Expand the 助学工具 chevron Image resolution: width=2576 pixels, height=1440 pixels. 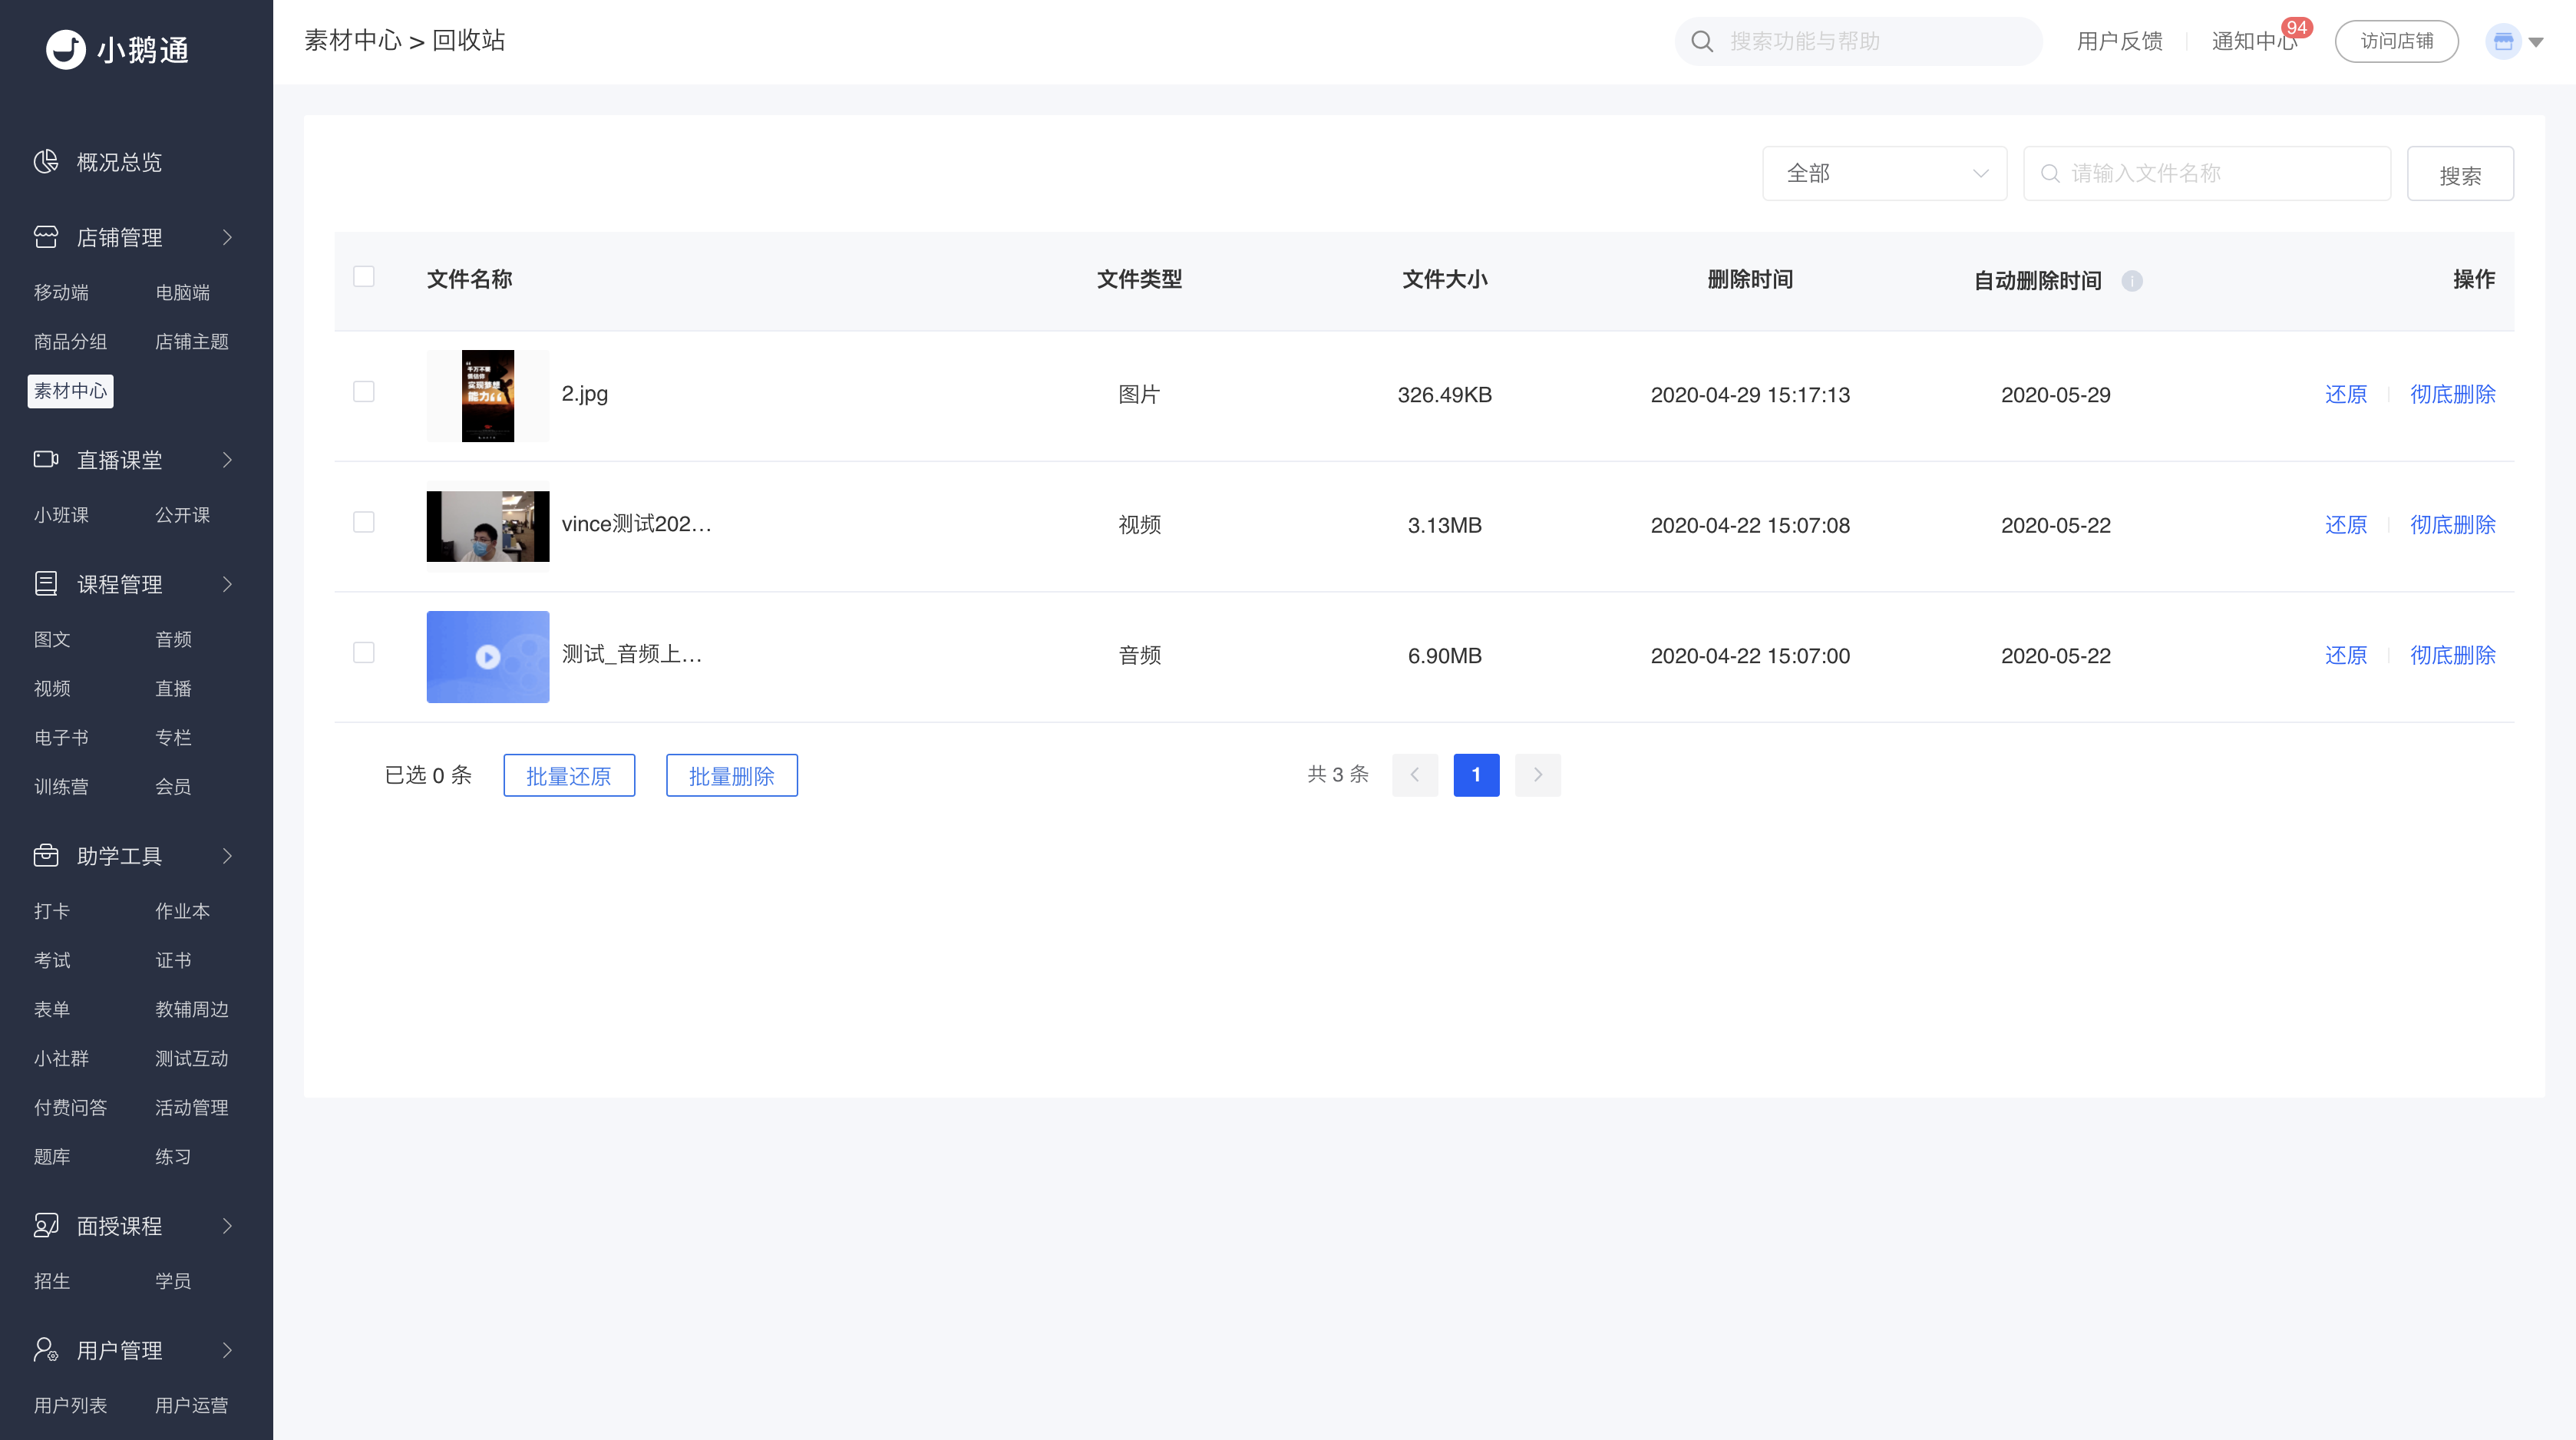228,856
